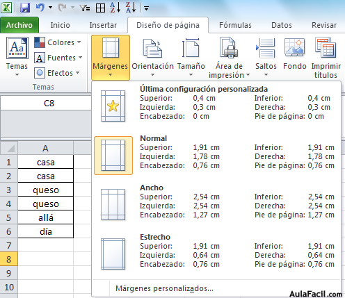Select row 7 header
345x298 pixels.
[x=9, y=245]
